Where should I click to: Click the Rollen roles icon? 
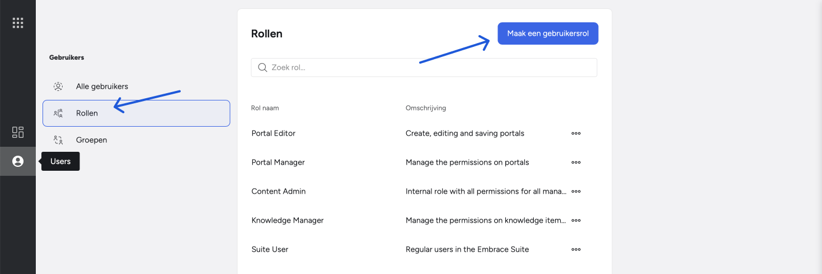[58, 113]
